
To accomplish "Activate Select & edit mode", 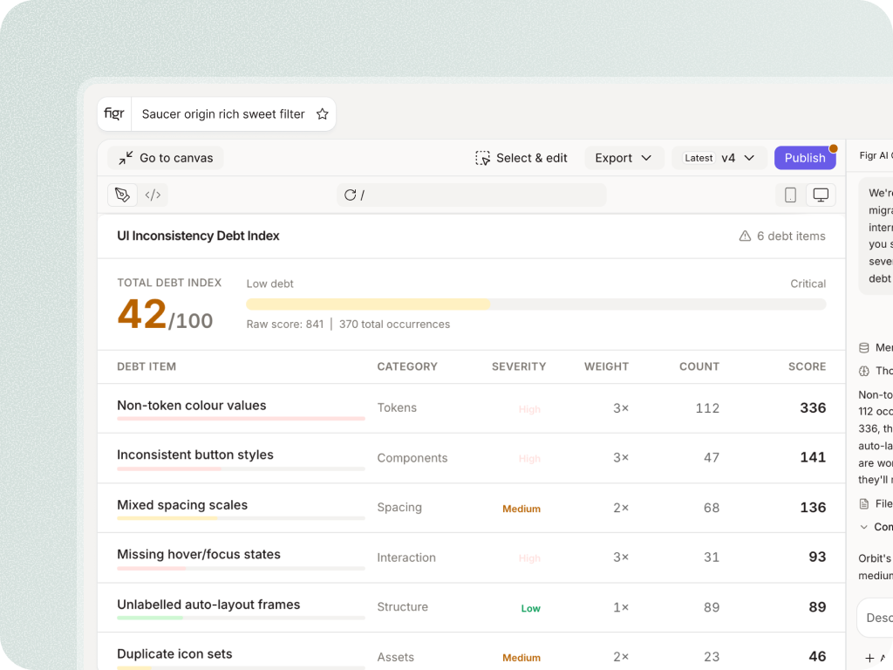I will [521, 158].
